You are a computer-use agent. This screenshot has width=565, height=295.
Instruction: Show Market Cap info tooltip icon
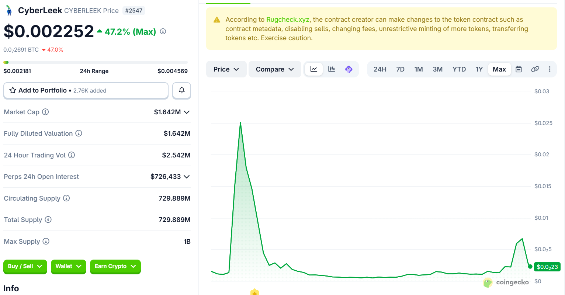coord(45,112)
